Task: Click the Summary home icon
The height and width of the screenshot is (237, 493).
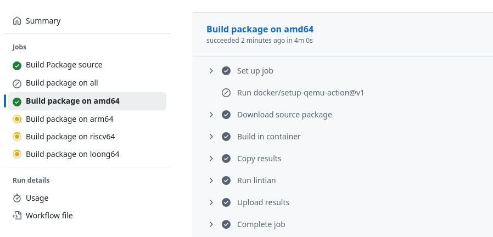Action: pyautogui.click(x=17, y=21)
